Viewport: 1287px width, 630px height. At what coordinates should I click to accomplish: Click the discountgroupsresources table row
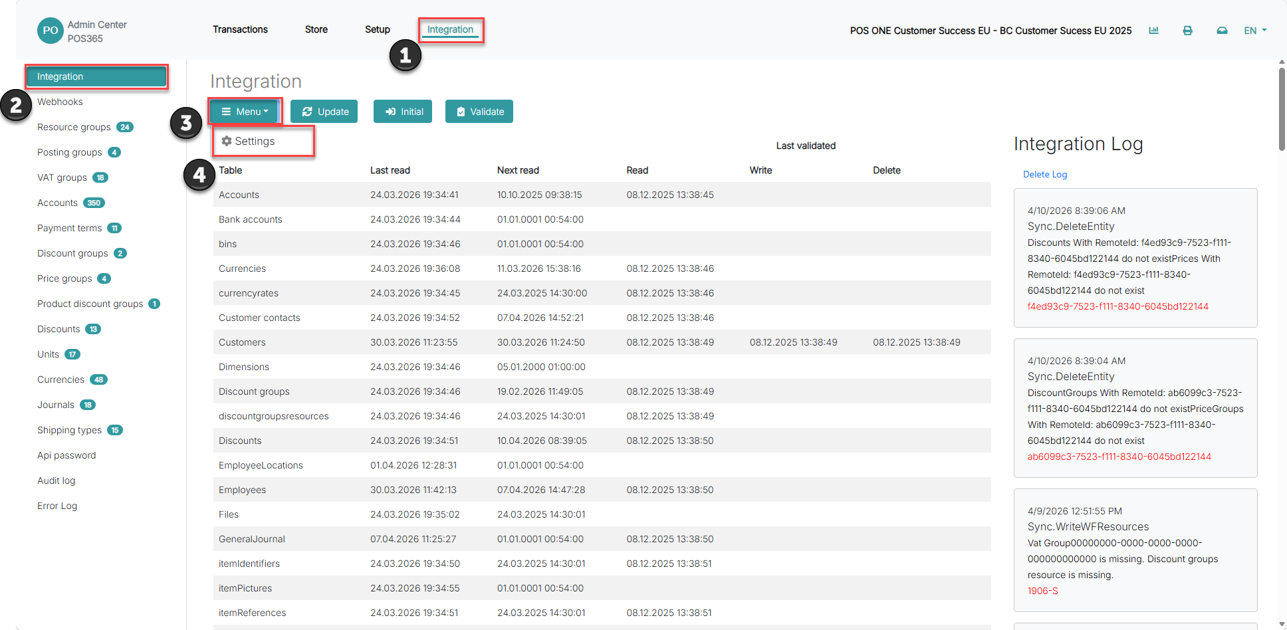coord(602,416)
